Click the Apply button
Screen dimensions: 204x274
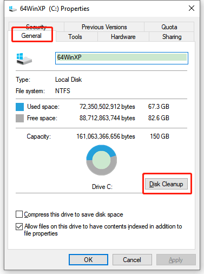point(176,259)
